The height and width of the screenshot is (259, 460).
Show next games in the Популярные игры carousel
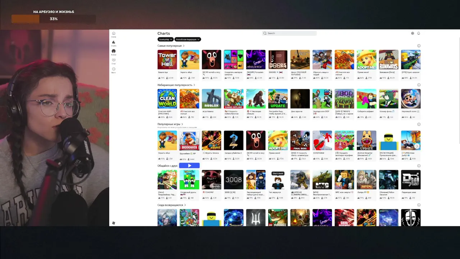(x=417, y=146)
